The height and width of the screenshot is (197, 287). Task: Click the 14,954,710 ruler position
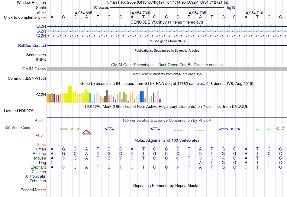253,13
